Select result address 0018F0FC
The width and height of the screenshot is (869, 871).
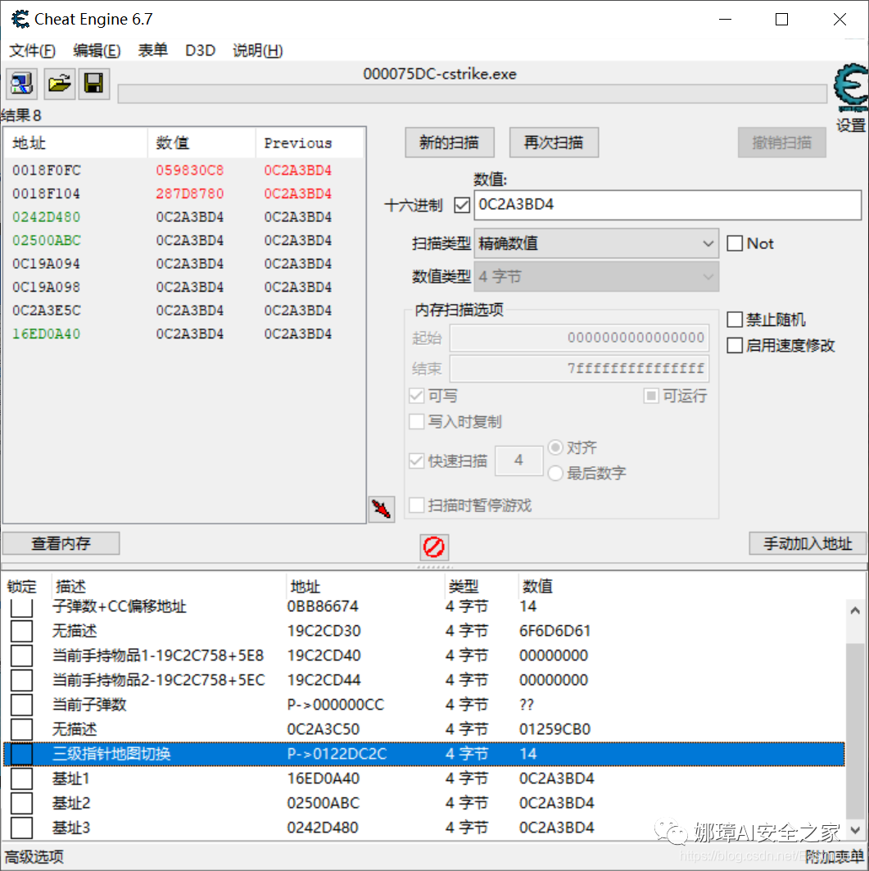pyautogui.click(x=47, y=170)
